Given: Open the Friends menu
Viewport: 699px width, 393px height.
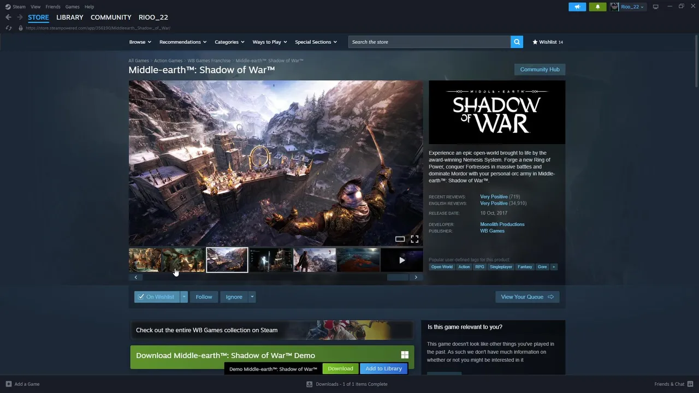Looking at the screenshot, I should [x=53, y=7].
